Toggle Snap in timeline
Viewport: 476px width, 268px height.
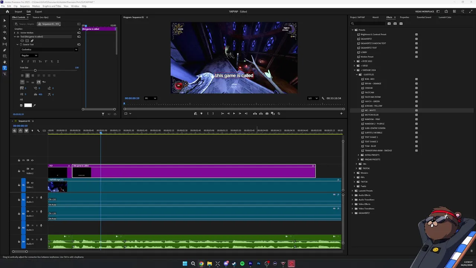point(20,131)
